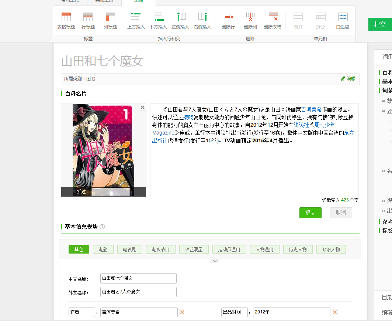Click the top-right green 提交 button

[380, 24]
